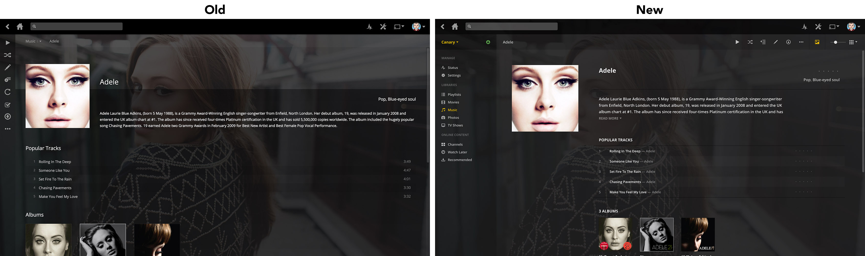Open third album cover in Old window
865x256 pixels.
(x=157, y=240)
